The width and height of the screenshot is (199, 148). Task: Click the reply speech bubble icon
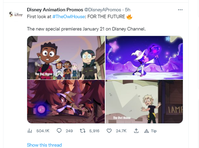click(x=59, y=131)
